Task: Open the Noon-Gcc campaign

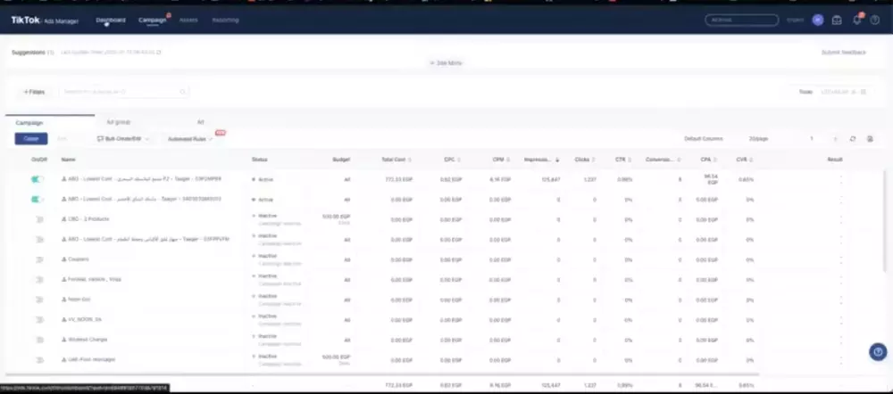Action: coord(79,299)
